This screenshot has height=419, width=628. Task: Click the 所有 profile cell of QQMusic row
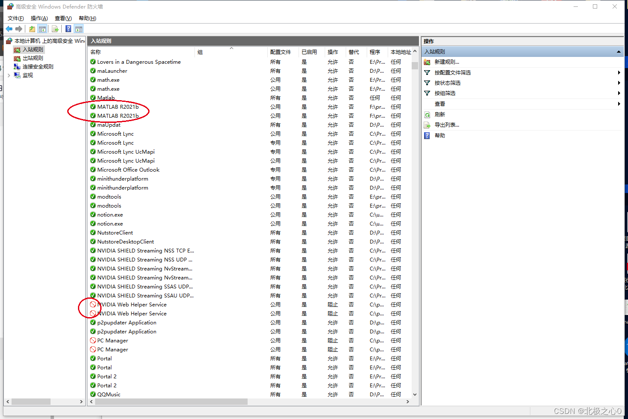pyautogui.click(x=275, y=395)
